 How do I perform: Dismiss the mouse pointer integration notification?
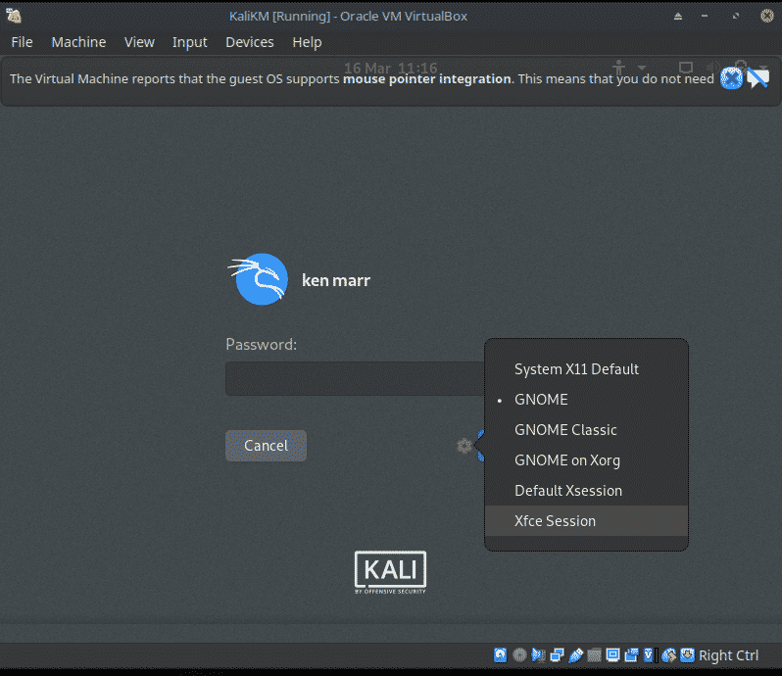(x=731, y=79)
